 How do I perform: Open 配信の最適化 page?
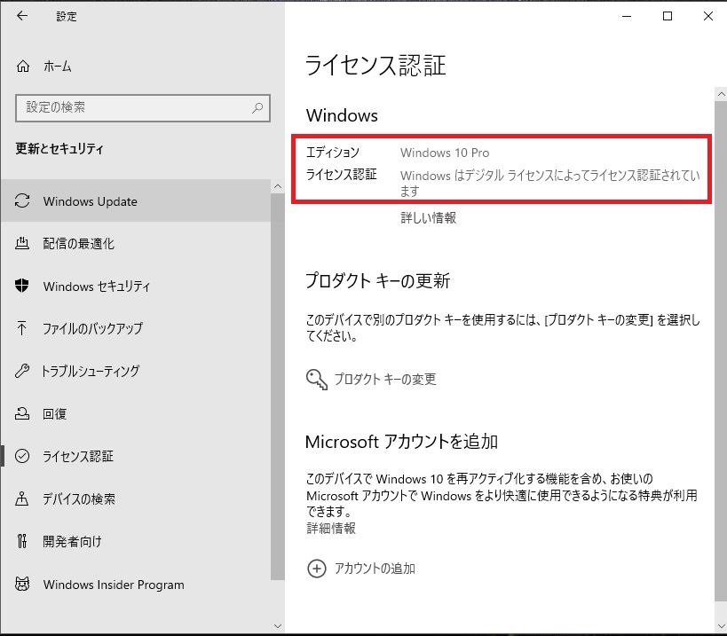point(136,244)
